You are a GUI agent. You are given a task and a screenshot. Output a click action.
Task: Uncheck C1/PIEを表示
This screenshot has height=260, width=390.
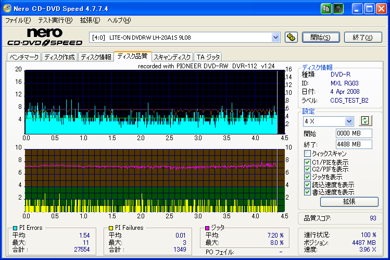tap(307, 162)
